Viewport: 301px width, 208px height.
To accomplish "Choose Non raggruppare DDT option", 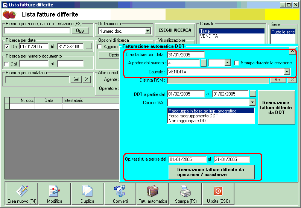I will pyautogui.click(x=211, y=121).
